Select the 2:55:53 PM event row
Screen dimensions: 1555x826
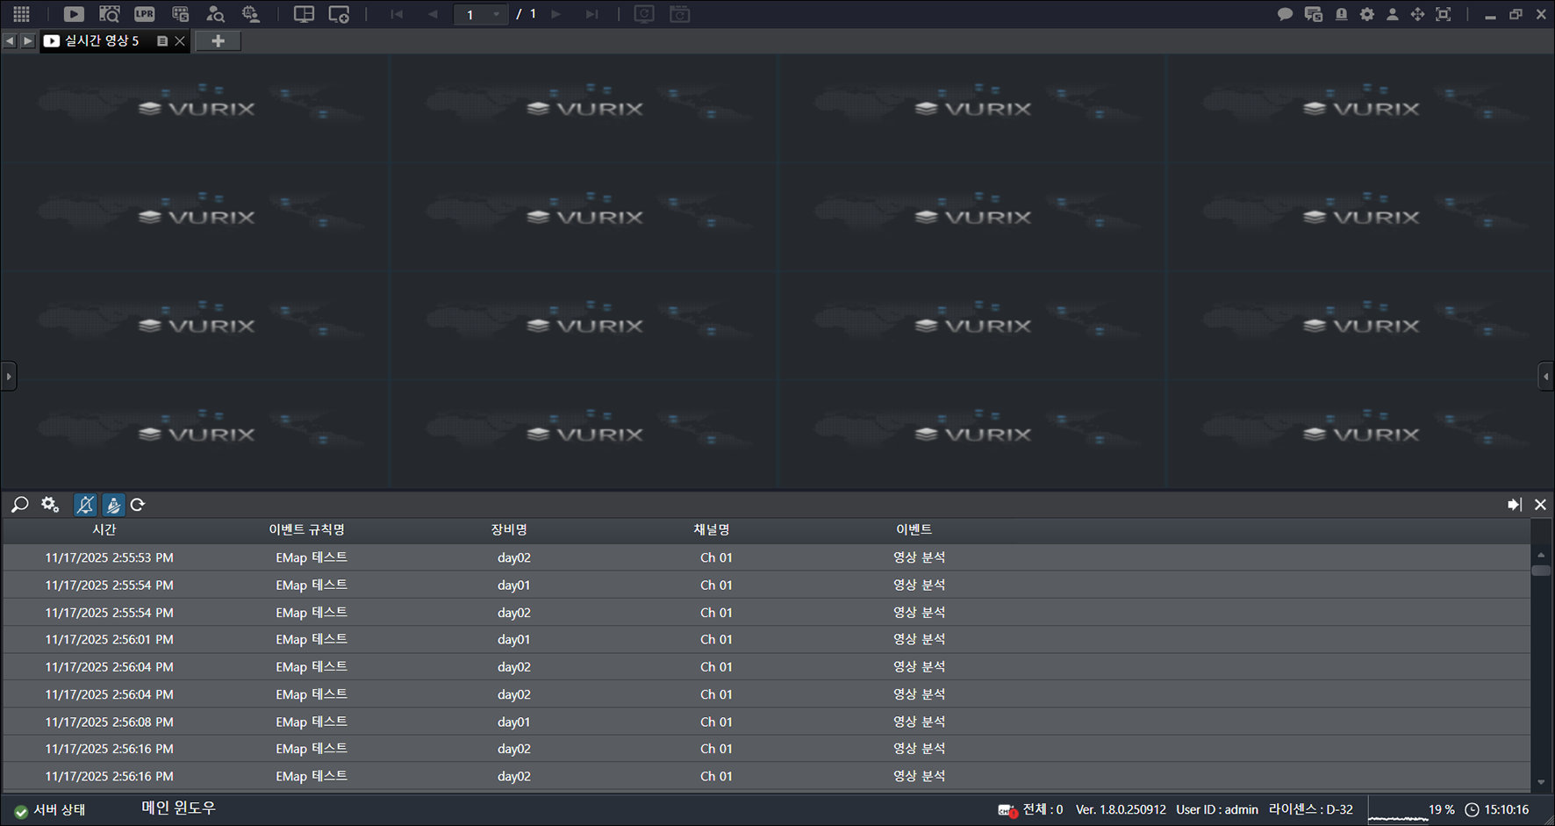coord(766,557)
